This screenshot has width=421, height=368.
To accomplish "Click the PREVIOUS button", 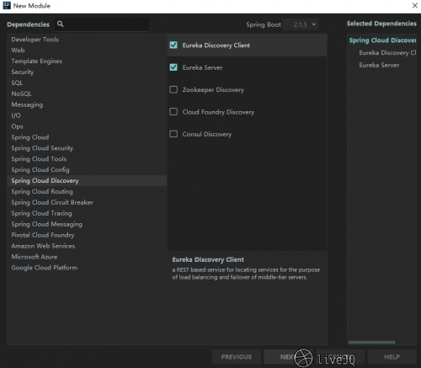I will [237, 357].
